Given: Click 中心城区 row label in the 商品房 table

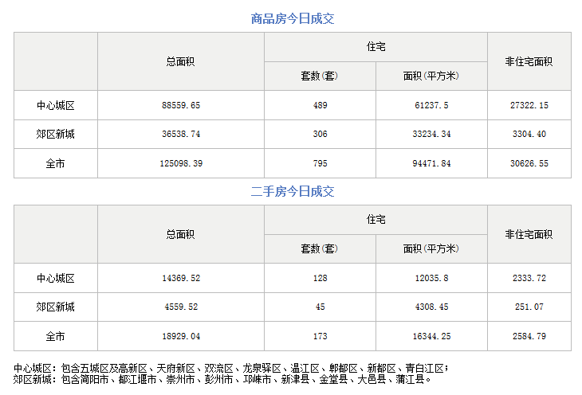Looking at the screenshot, I should tap(56, 105).
